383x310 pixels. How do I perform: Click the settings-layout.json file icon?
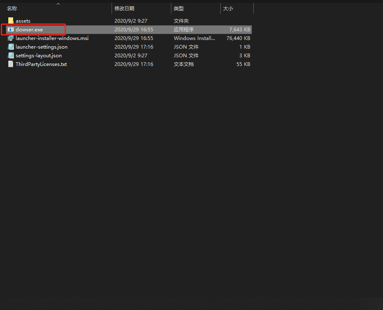[x=11, y=56]
